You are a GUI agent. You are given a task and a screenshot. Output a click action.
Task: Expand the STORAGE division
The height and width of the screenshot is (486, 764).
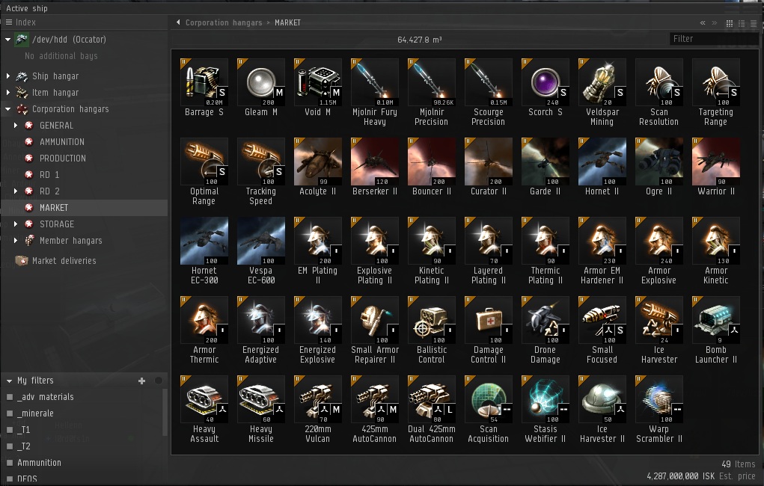16,224
